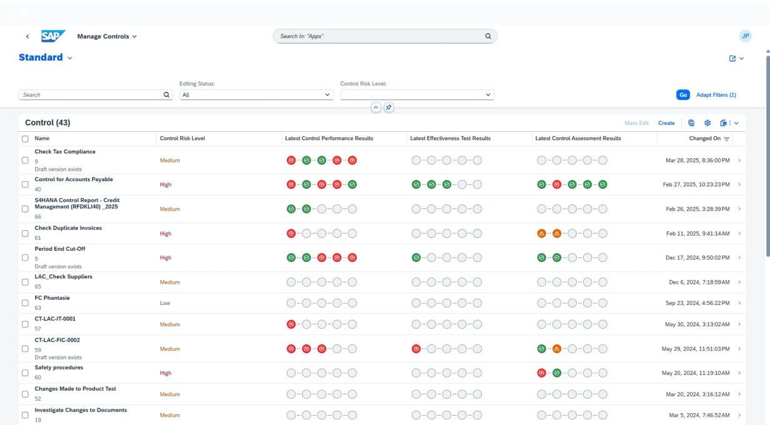The width and height of the screenshot is (770, 425).
Task: Open the Editing Status dropdown
Action: 256,95
